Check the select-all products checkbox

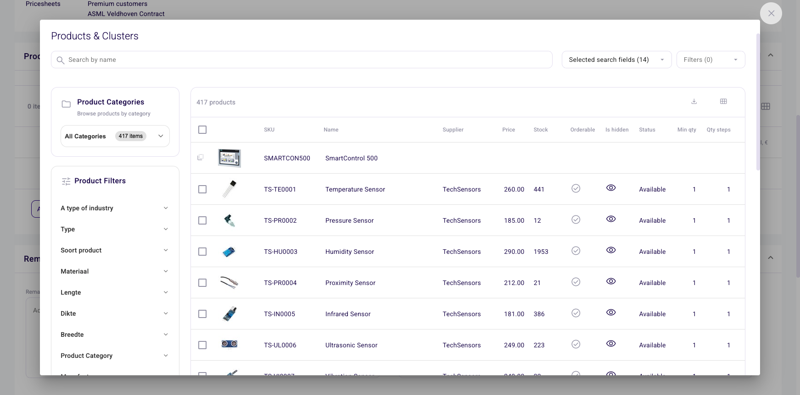pyautogui.click(x=202, y=130)
